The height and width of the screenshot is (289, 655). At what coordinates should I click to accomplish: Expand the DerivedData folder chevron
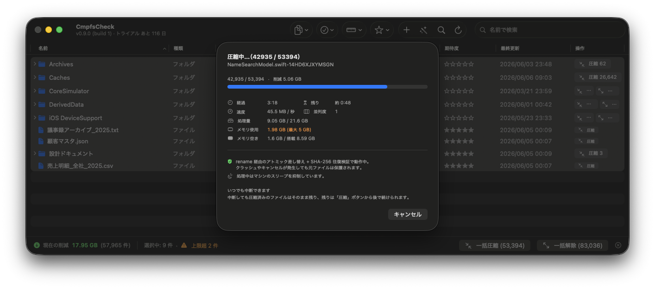[x=35, y=104]
